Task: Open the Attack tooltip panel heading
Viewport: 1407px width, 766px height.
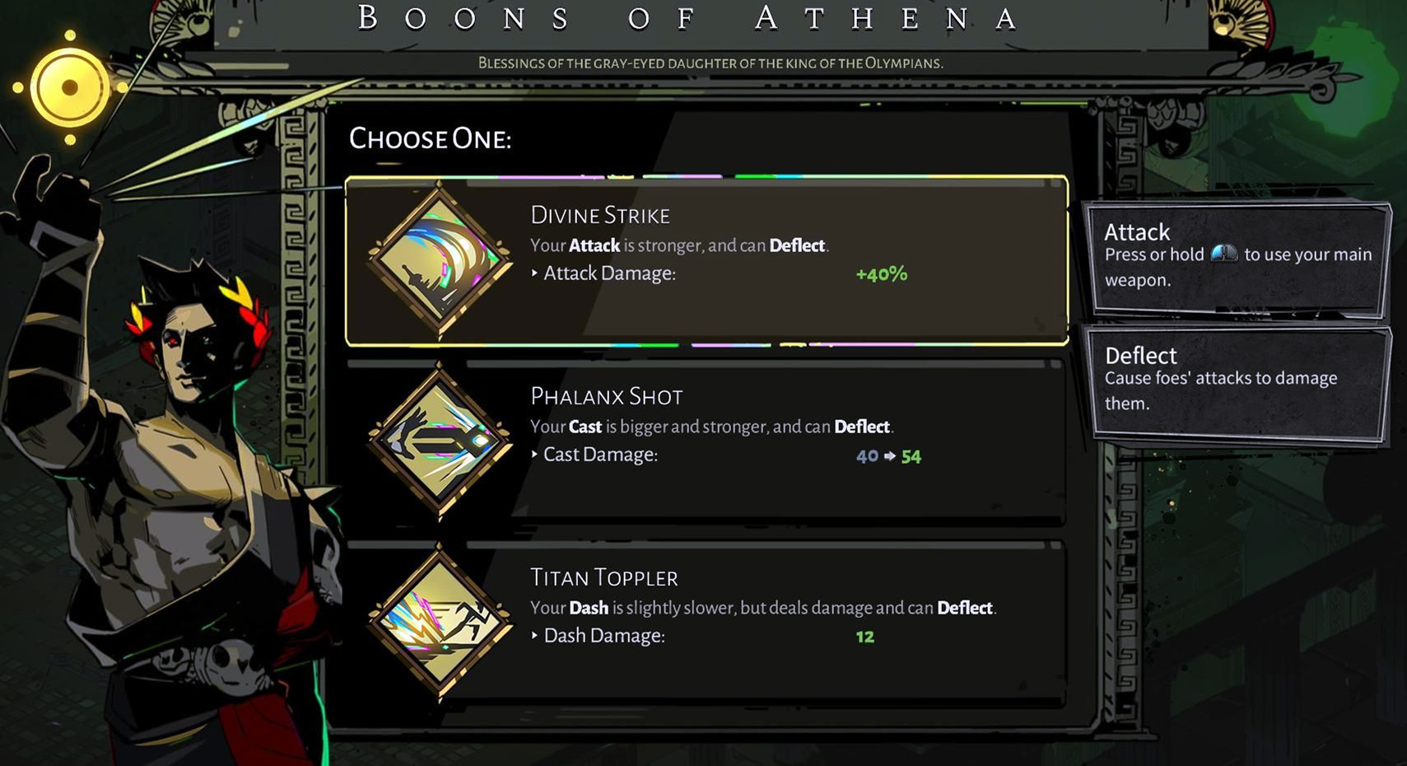Action: [1137, 232]
